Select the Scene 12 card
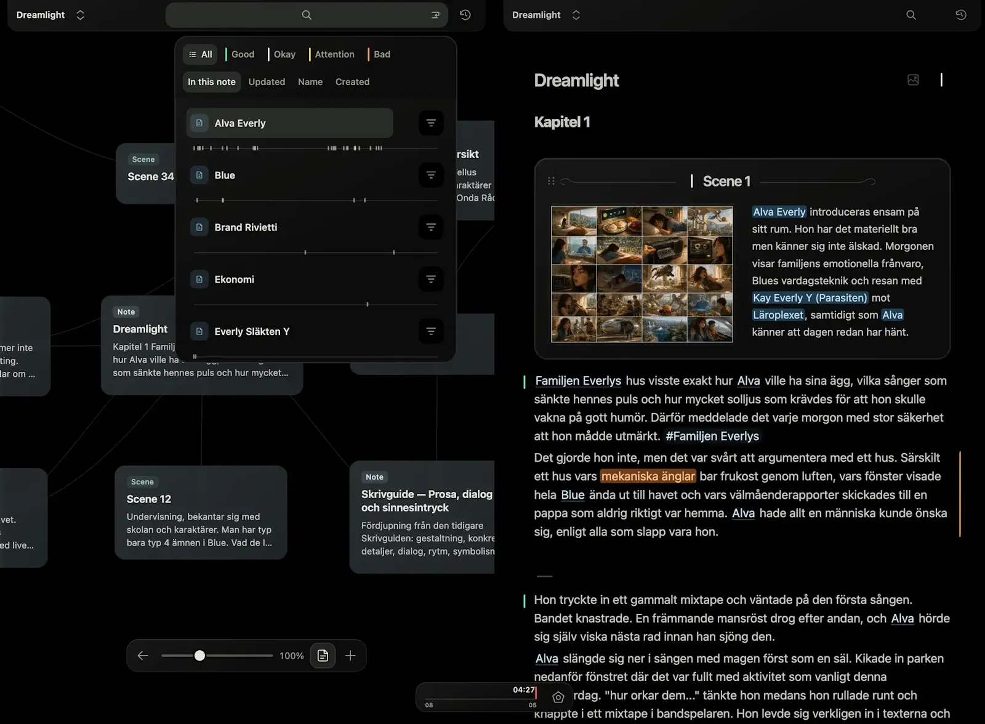 click(201, 512)
